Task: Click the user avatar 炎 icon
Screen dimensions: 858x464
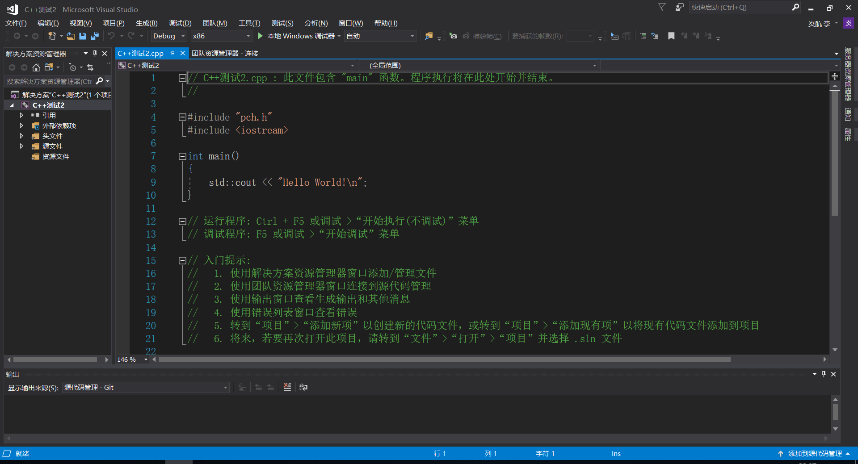Action: pos(848,23)
